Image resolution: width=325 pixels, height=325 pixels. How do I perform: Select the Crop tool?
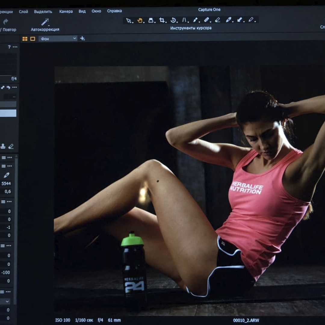162,20
